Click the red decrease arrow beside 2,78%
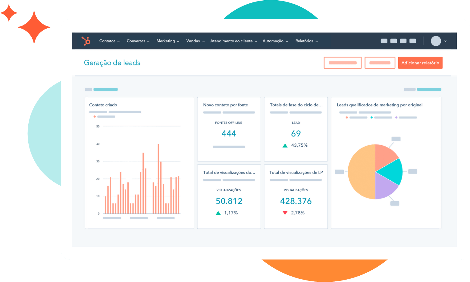 tap(285, 213)
